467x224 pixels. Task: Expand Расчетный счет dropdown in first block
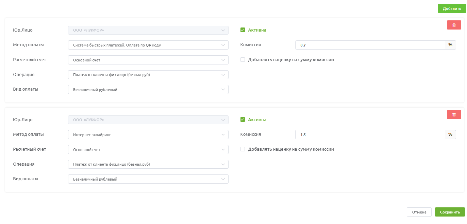148,60
